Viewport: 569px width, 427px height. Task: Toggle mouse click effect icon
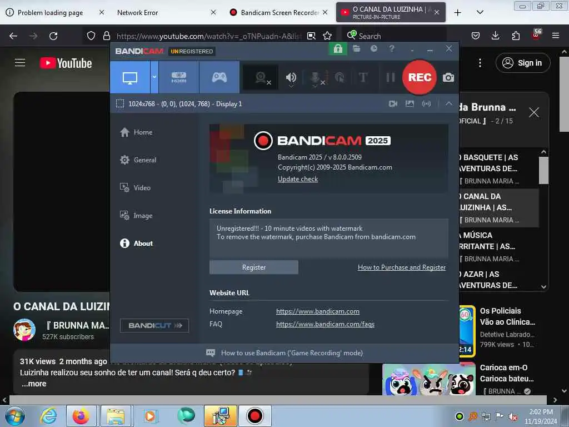[x=340, y=77]
